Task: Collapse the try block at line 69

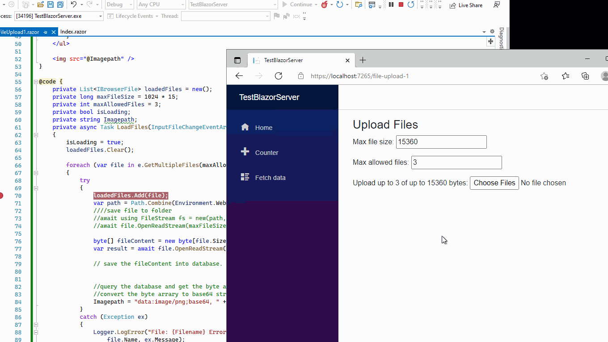Action: point(36,188)
